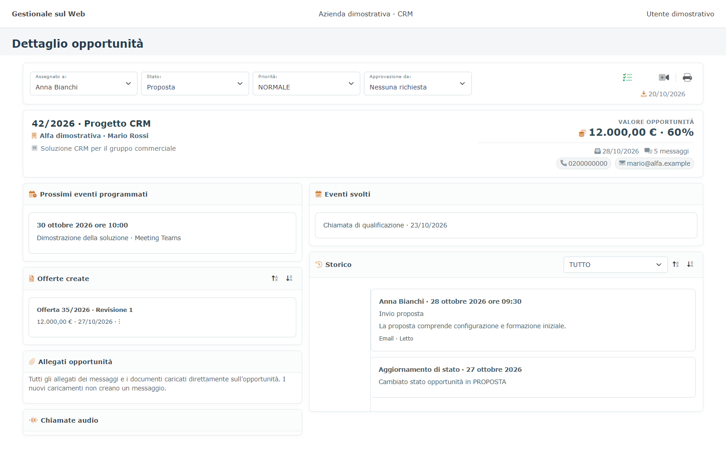Viewport: 726px width, 454px height.
Task: Open the Assegnato a dropdown
Action: (83, 84)
